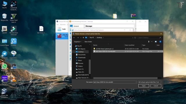The height and width of the screenshot is (104, 186).
Task: Create a New folder from the dialog toolbar
Action: pos(88,42)
